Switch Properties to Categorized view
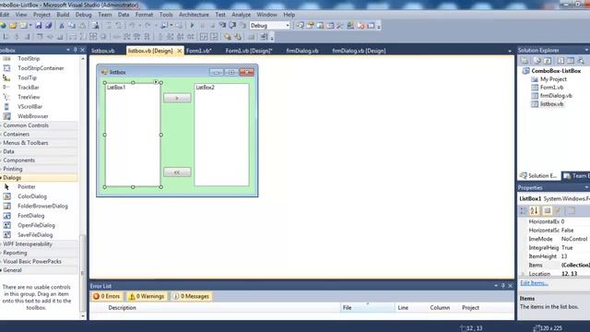The image size is (590, 332). click(523, 211)
